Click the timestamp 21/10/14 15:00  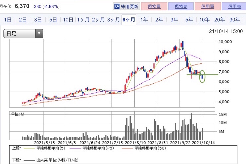click(226, 31)
